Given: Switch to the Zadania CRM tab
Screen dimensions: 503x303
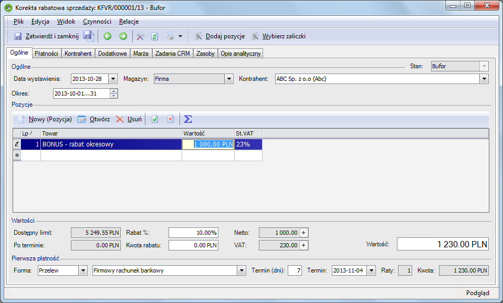Looking at the screenshot, I should [x=173, y=53].
